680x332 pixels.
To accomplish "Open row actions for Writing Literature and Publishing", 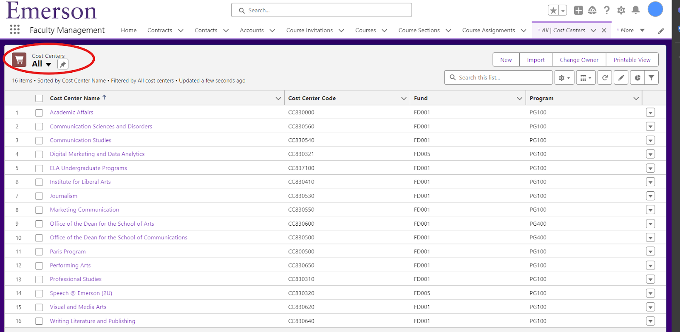I will click(x=650, y=321).
